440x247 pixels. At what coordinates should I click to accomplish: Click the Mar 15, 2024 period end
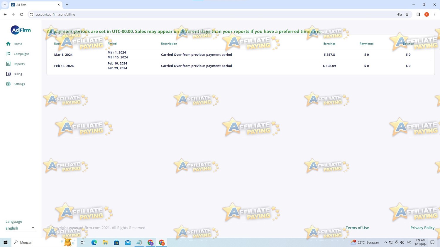118,57
